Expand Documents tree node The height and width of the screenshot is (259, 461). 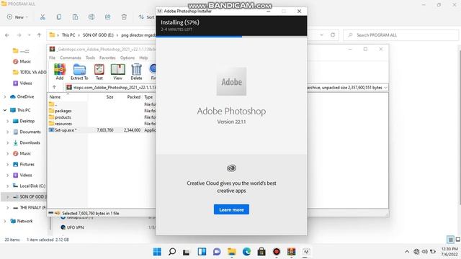coord(7,132)
